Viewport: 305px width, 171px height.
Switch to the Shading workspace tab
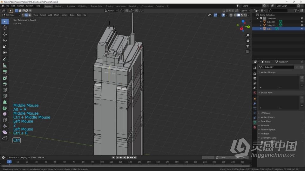pos(109,6)
